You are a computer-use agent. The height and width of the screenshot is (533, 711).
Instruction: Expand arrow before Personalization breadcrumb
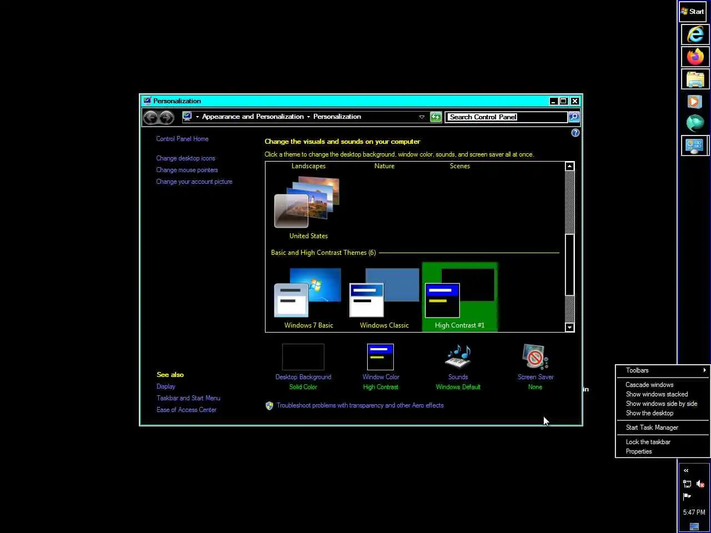pyautogui.click(x=308, y=117)
